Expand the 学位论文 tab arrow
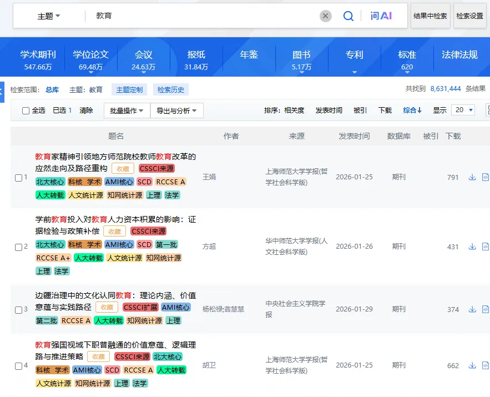The height and width of the screenshot is (397, 490). pyautogui.click(x=90, y=72)
